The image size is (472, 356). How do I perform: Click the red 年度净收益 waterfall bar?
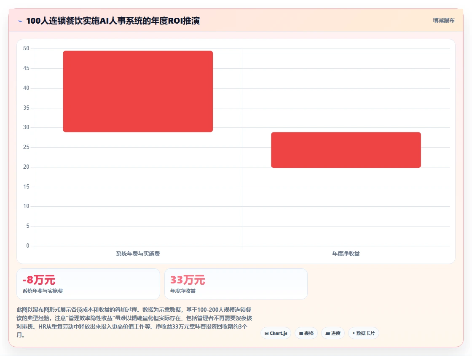pos(346,150)
